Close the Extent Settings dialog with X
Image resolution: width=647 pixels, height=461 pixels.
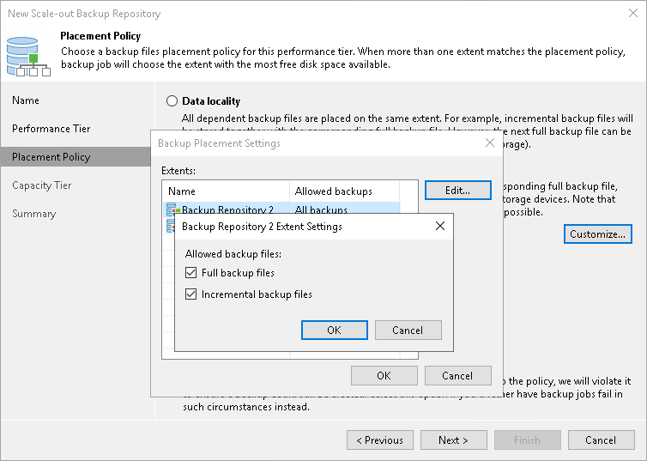pyautogui.click(x=440, y=227)
